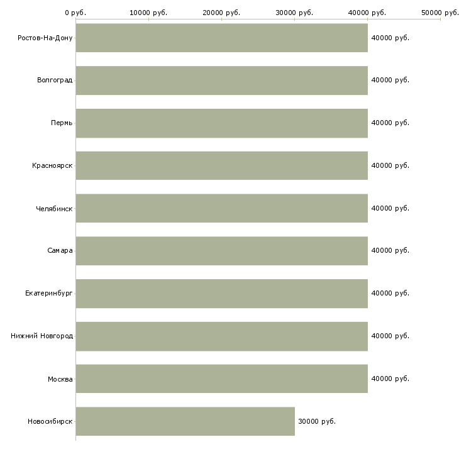Click the 0 руб. axis tick label
This screenshot has height=459, width=459.
pyautogui.click(x=75, y=13)
